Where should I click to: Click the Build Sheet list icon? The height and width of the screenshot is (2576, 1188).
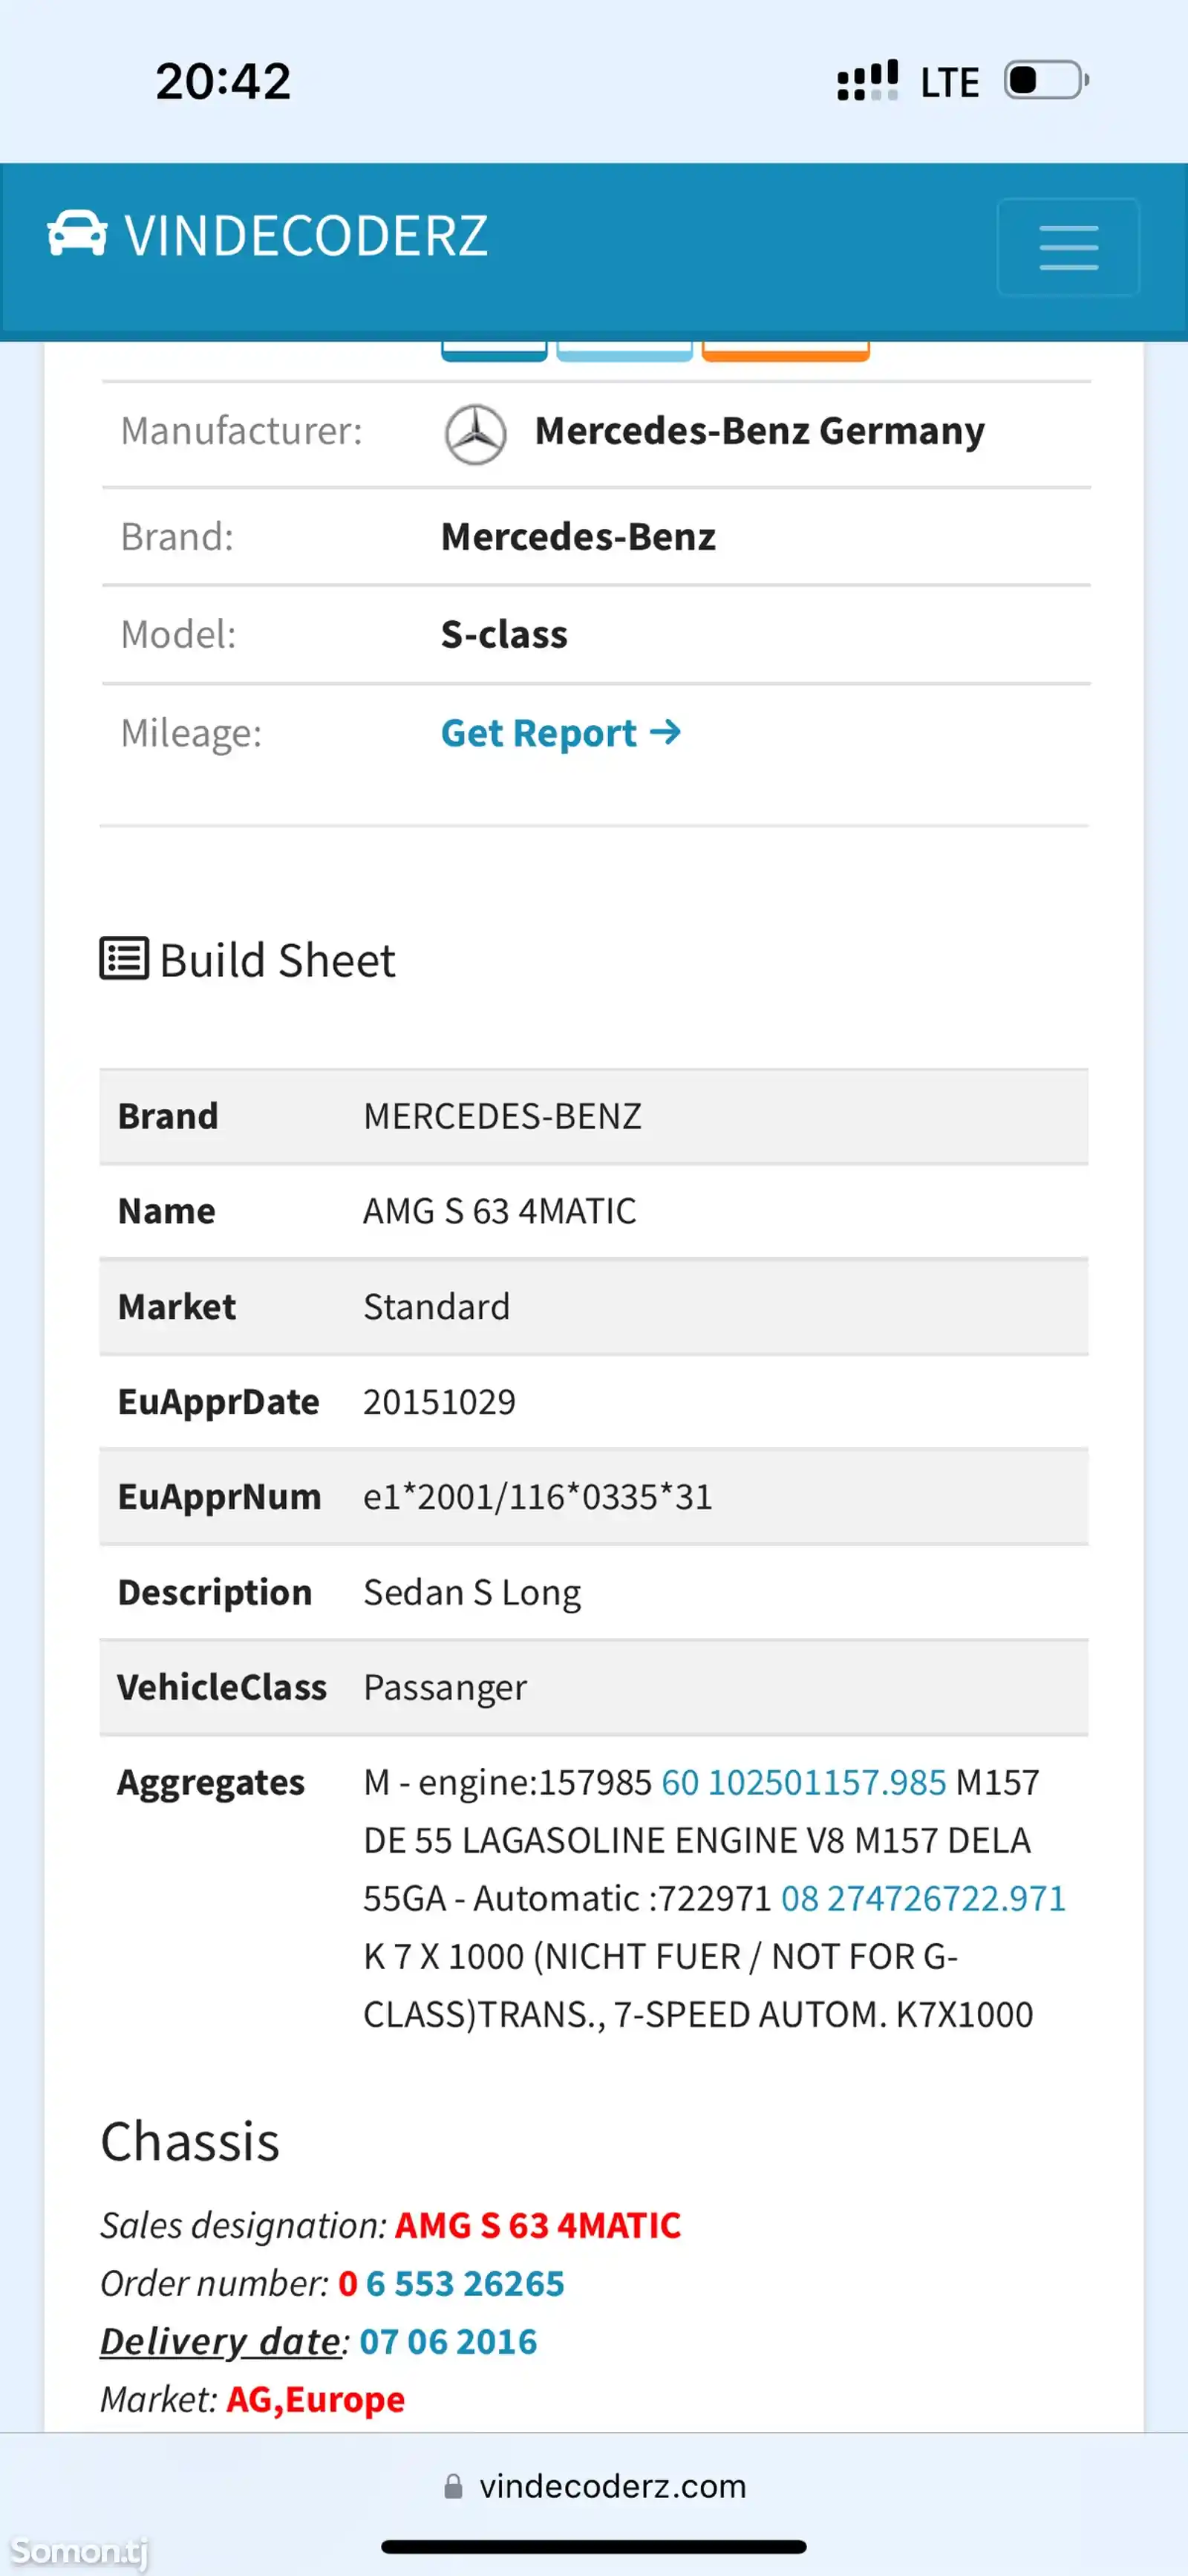coord(124,958)
